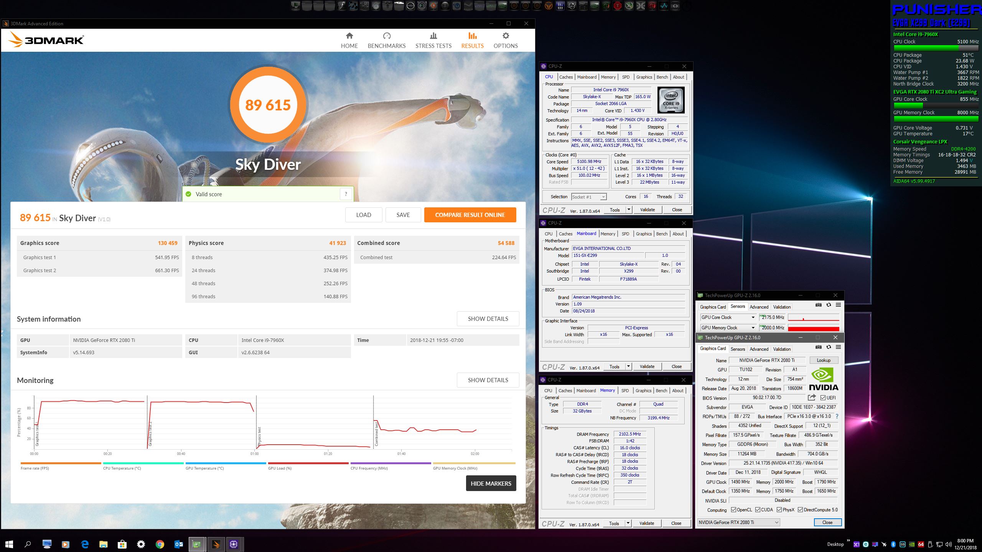
Task: Switch to Stress Tests in 3DMark
Action: (433, 40)
